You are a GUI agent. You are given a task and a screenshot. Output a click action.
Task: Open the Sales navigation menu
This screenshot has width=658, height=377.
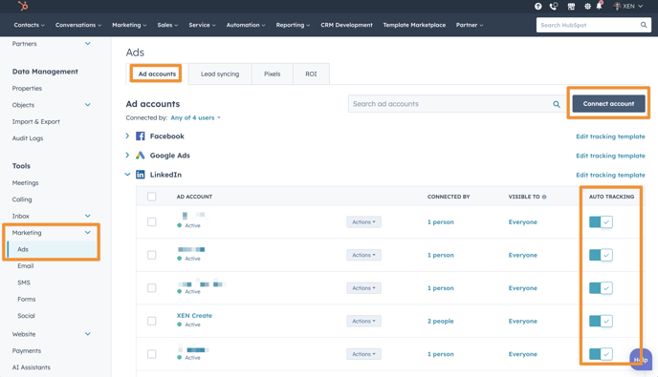coord(167,25)
